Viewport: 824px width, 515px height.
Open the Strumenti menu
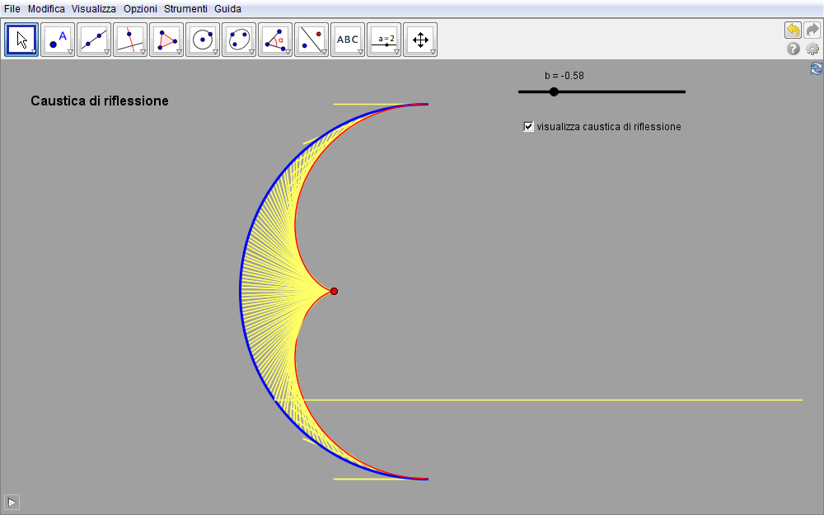[185, 8]
